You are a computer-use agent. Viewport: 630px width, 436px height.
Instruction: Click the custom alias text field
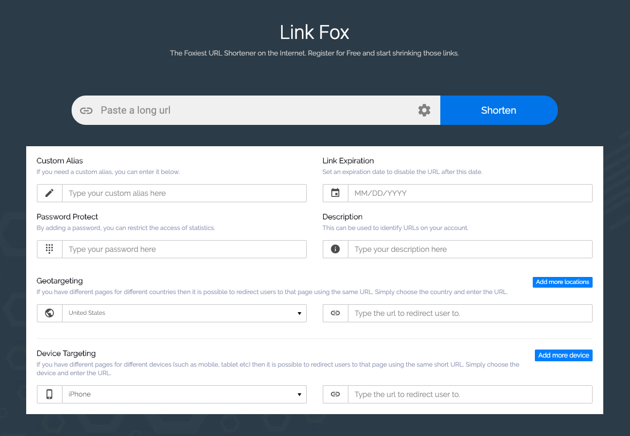coord(184,193)
